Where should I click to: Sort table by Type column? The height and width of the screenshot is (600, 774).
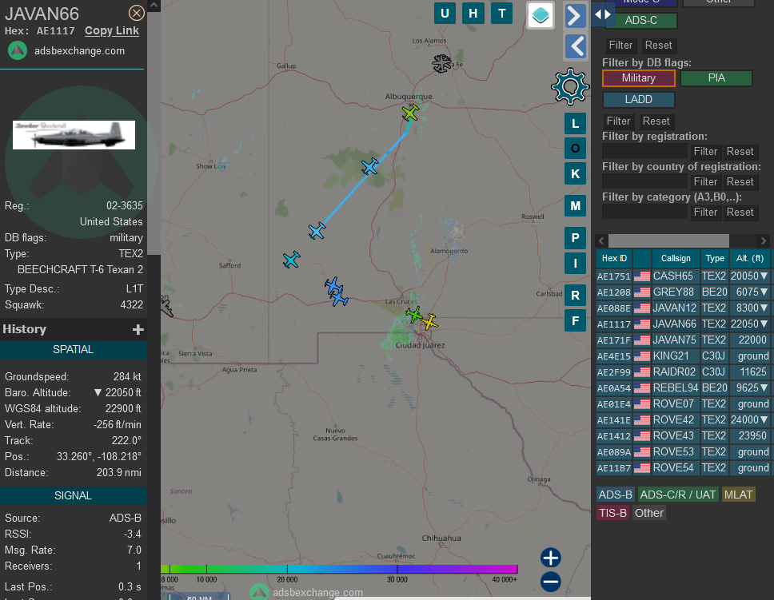(714, 258)
